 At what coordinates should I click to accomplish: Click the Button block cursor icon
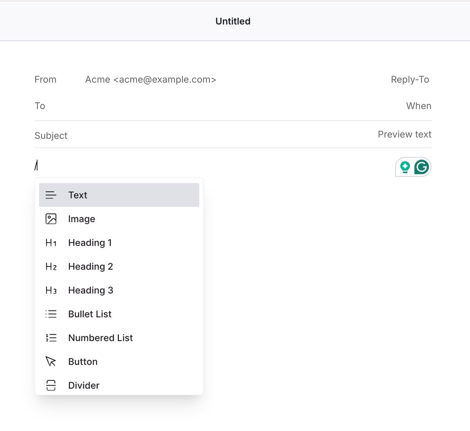click(x=51, y=361)
